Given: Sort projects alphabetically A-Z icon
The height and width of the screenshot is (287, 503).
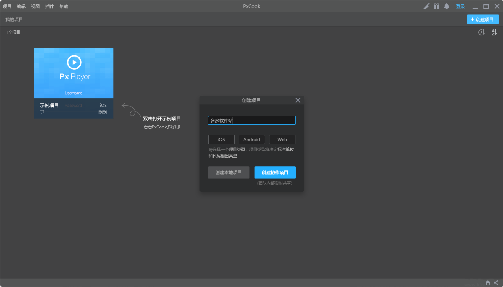Looking at the screenshot, I should coord(494,32).
